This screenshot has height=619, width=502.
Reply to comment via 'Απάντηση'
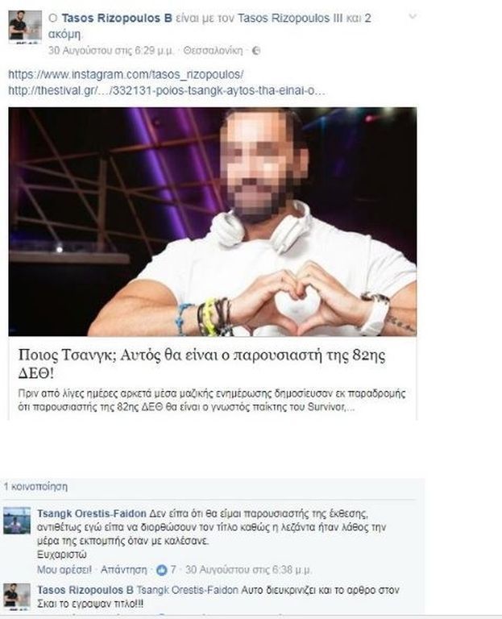click(123, 570)
